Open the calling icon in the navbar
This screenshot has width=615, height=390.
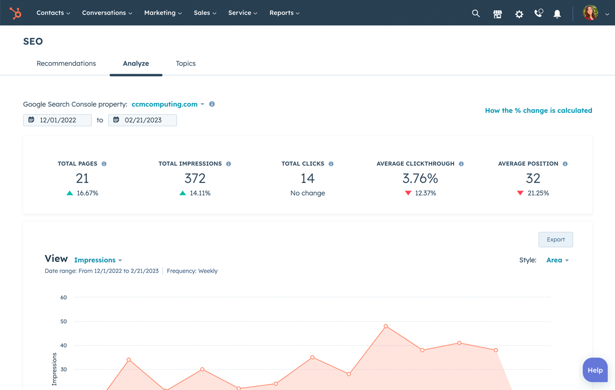[x=538, y=13]
